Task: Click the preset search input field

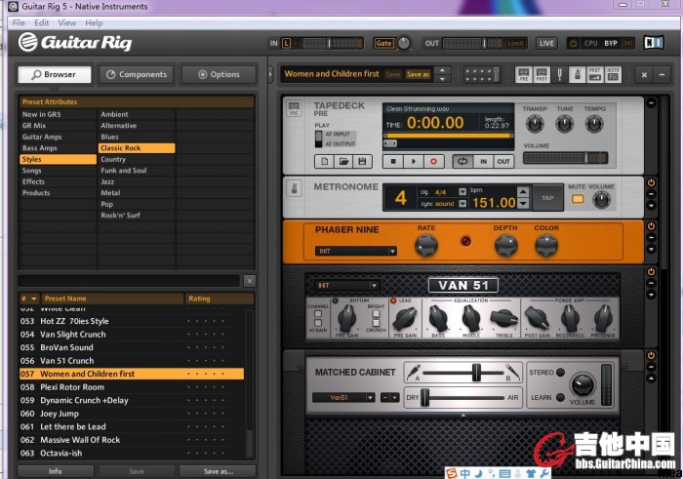Action: (129, 281)
